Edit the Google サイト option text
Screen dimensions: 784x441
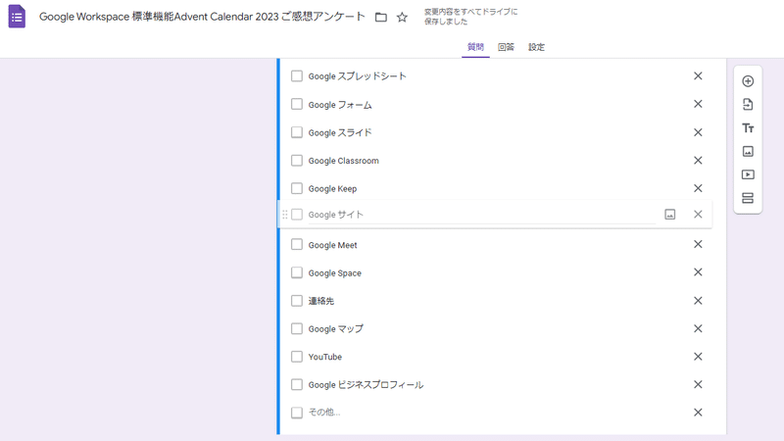point(482,215)
